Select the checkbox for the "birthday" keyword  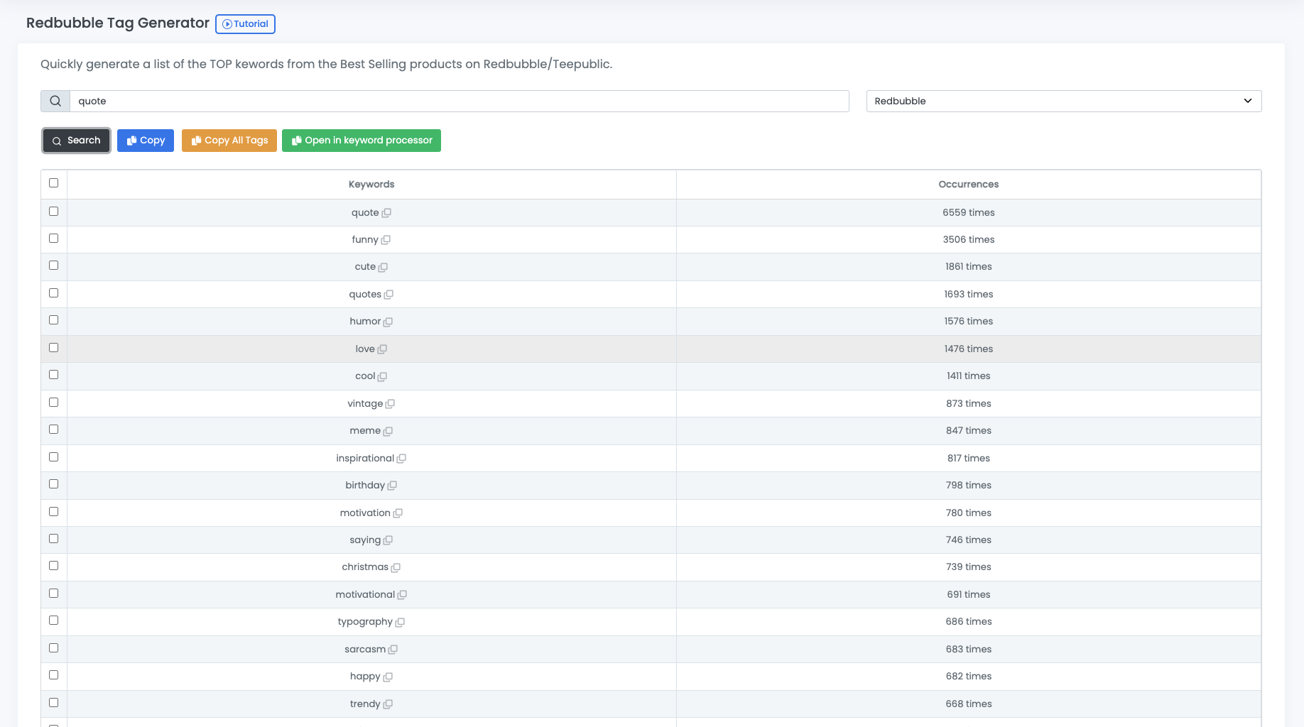point(54,484)
